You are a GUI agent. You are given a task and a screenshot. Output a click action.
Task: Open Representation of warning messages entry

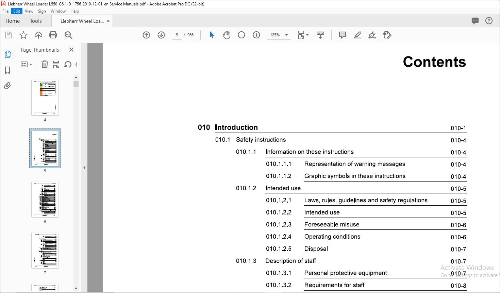[x=366, y=164]
